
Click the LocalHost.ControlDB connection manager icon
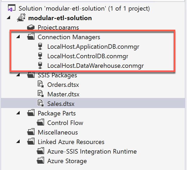coord(41,56)
